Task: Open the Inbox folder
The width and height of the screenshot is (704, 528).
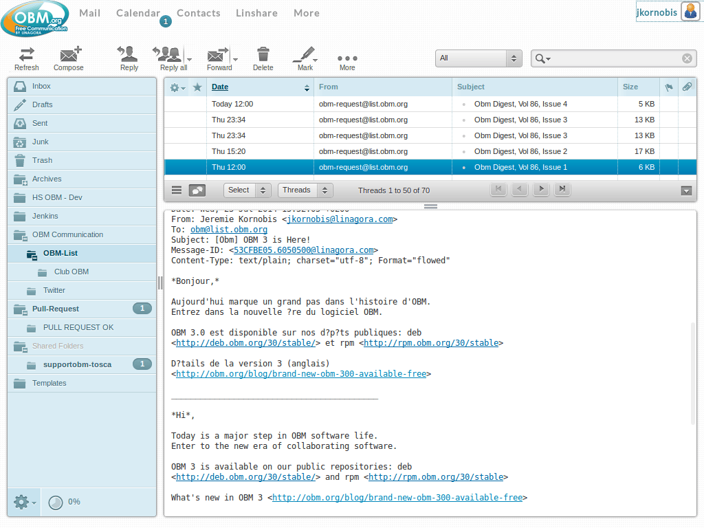Action: click(82, 86)
